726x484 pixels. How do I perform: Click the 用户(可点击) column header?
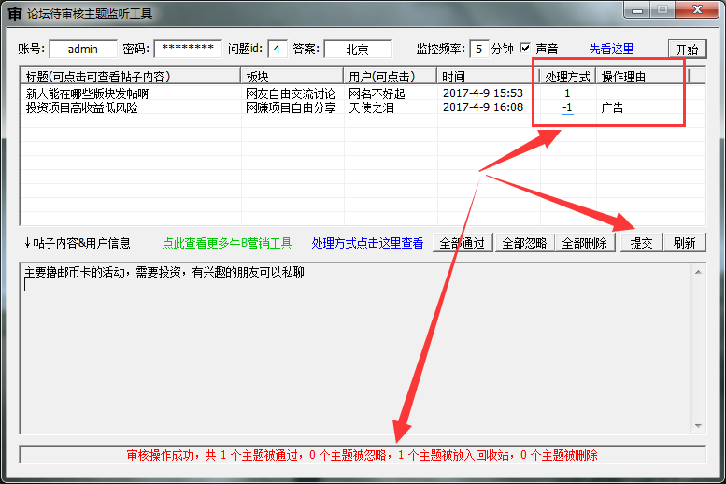pos(390,77)
